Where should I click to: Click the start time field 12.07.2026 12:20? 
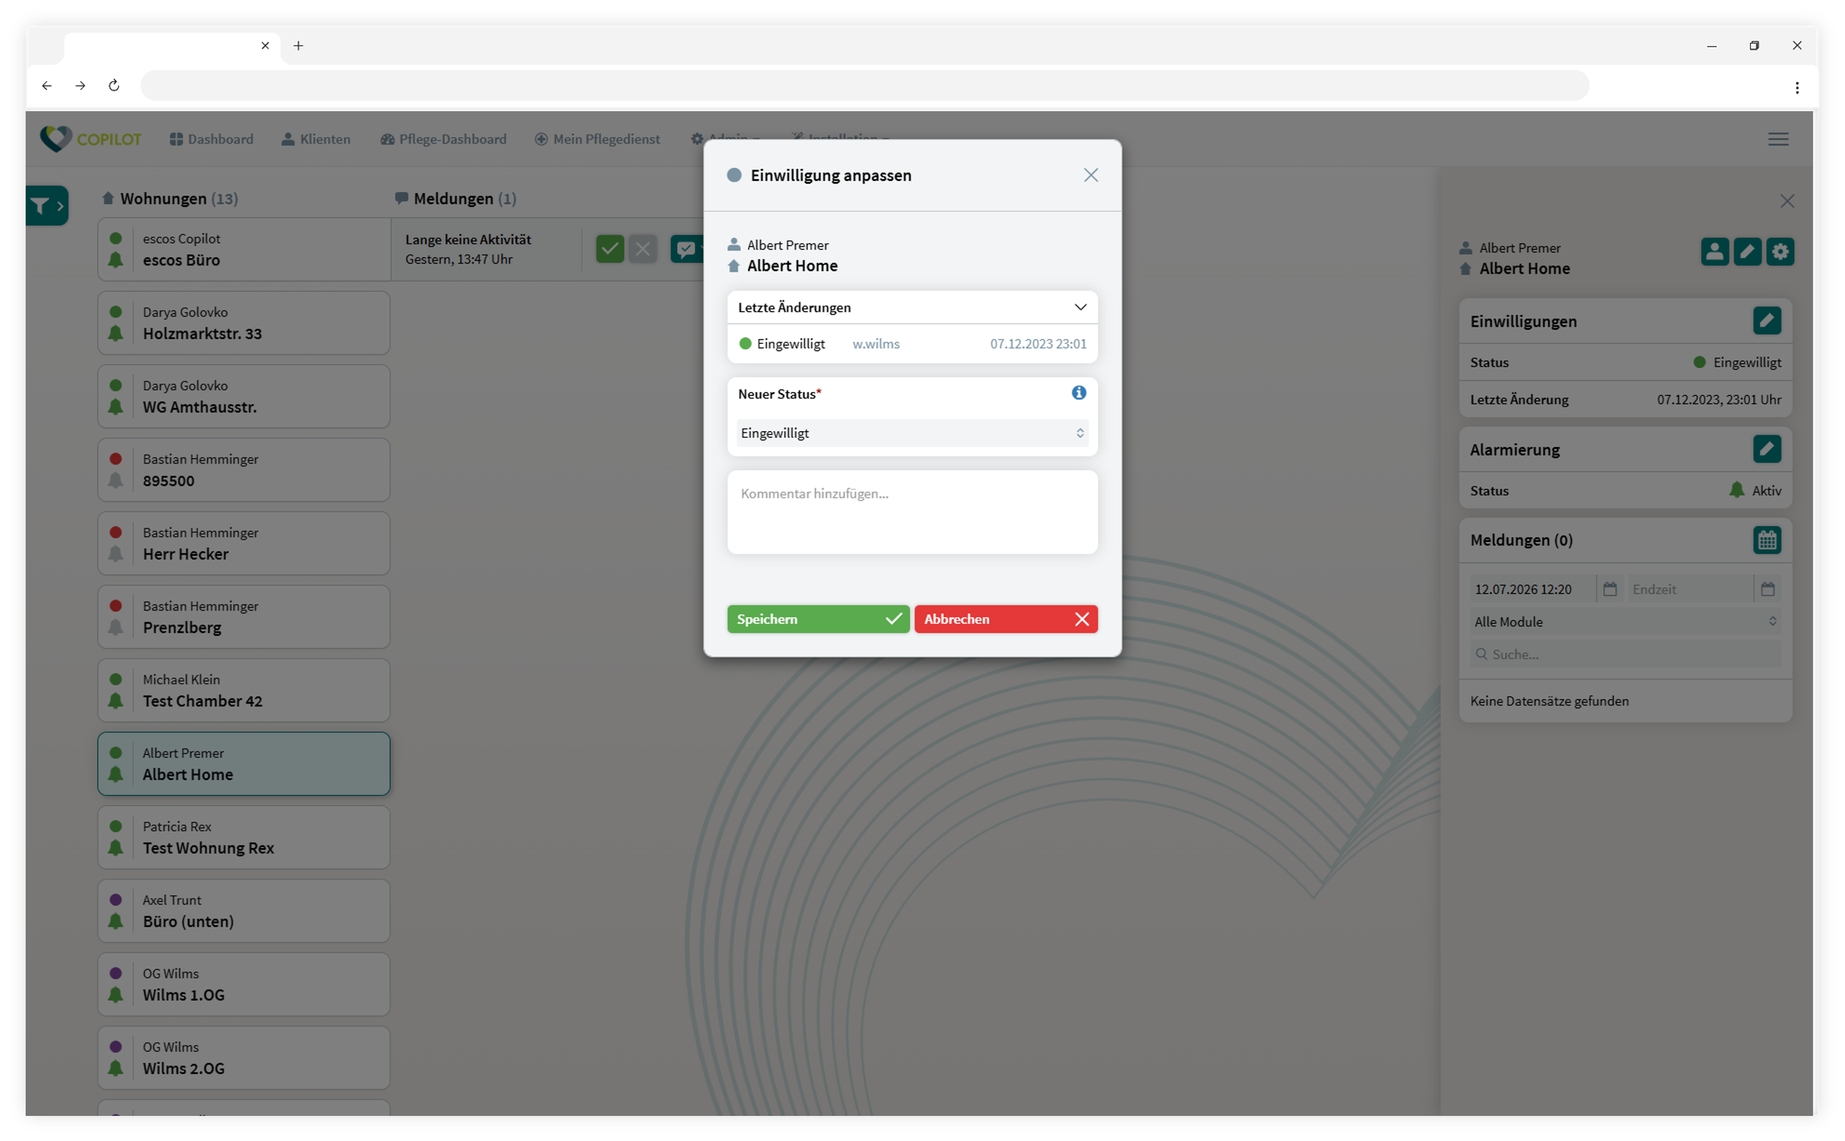(1532, 590)
